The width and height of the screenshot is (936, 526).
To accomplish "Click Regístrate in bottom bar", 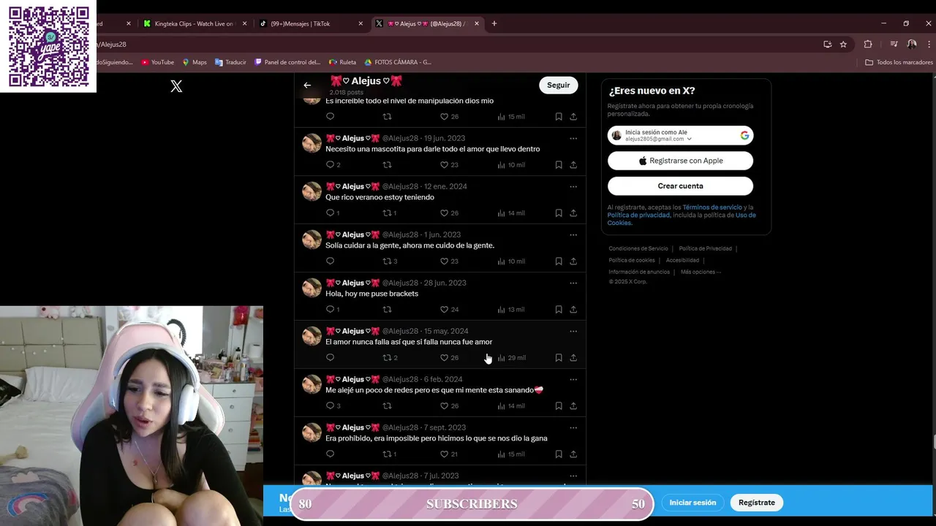I will [x=757, y=503].
